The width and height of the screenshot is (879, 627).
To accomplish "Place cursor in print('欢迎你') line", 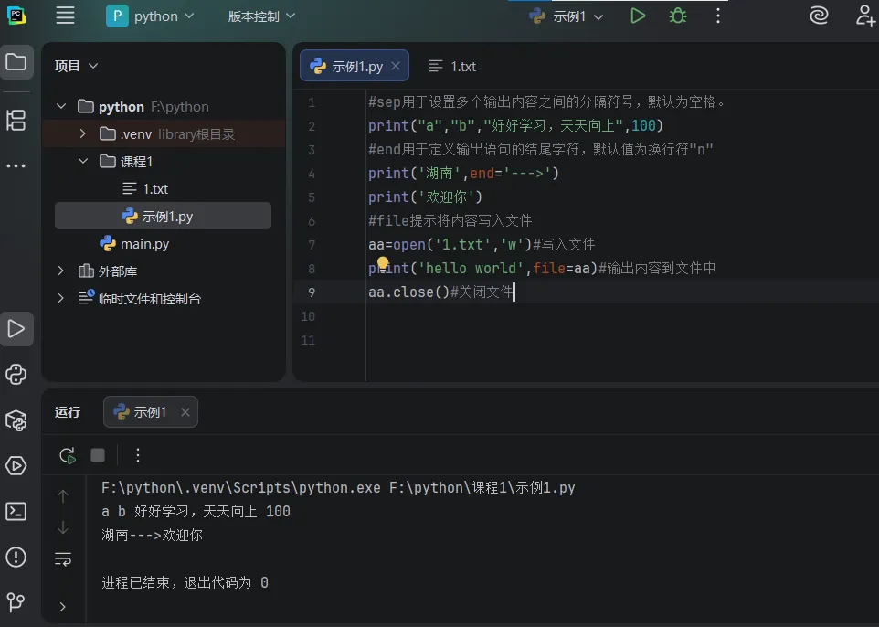I will coord(425,197).
